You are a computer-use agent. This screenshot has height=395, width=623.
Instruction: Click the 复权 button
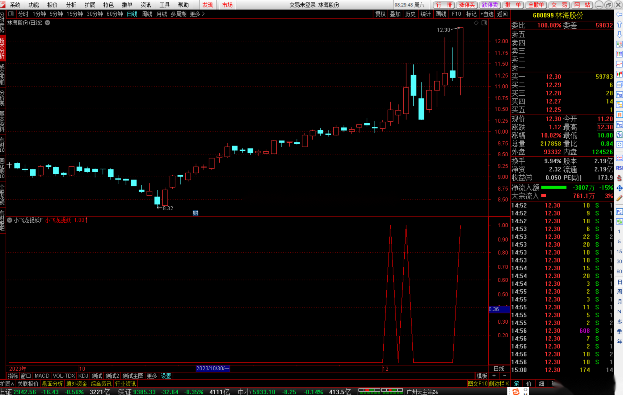tap(380, 14)
